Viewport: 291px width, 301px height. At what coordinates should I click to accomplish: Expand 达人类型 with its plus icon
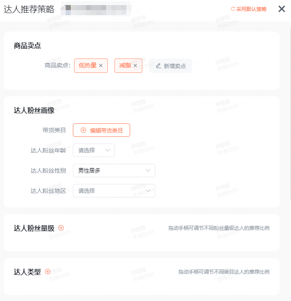48,272
